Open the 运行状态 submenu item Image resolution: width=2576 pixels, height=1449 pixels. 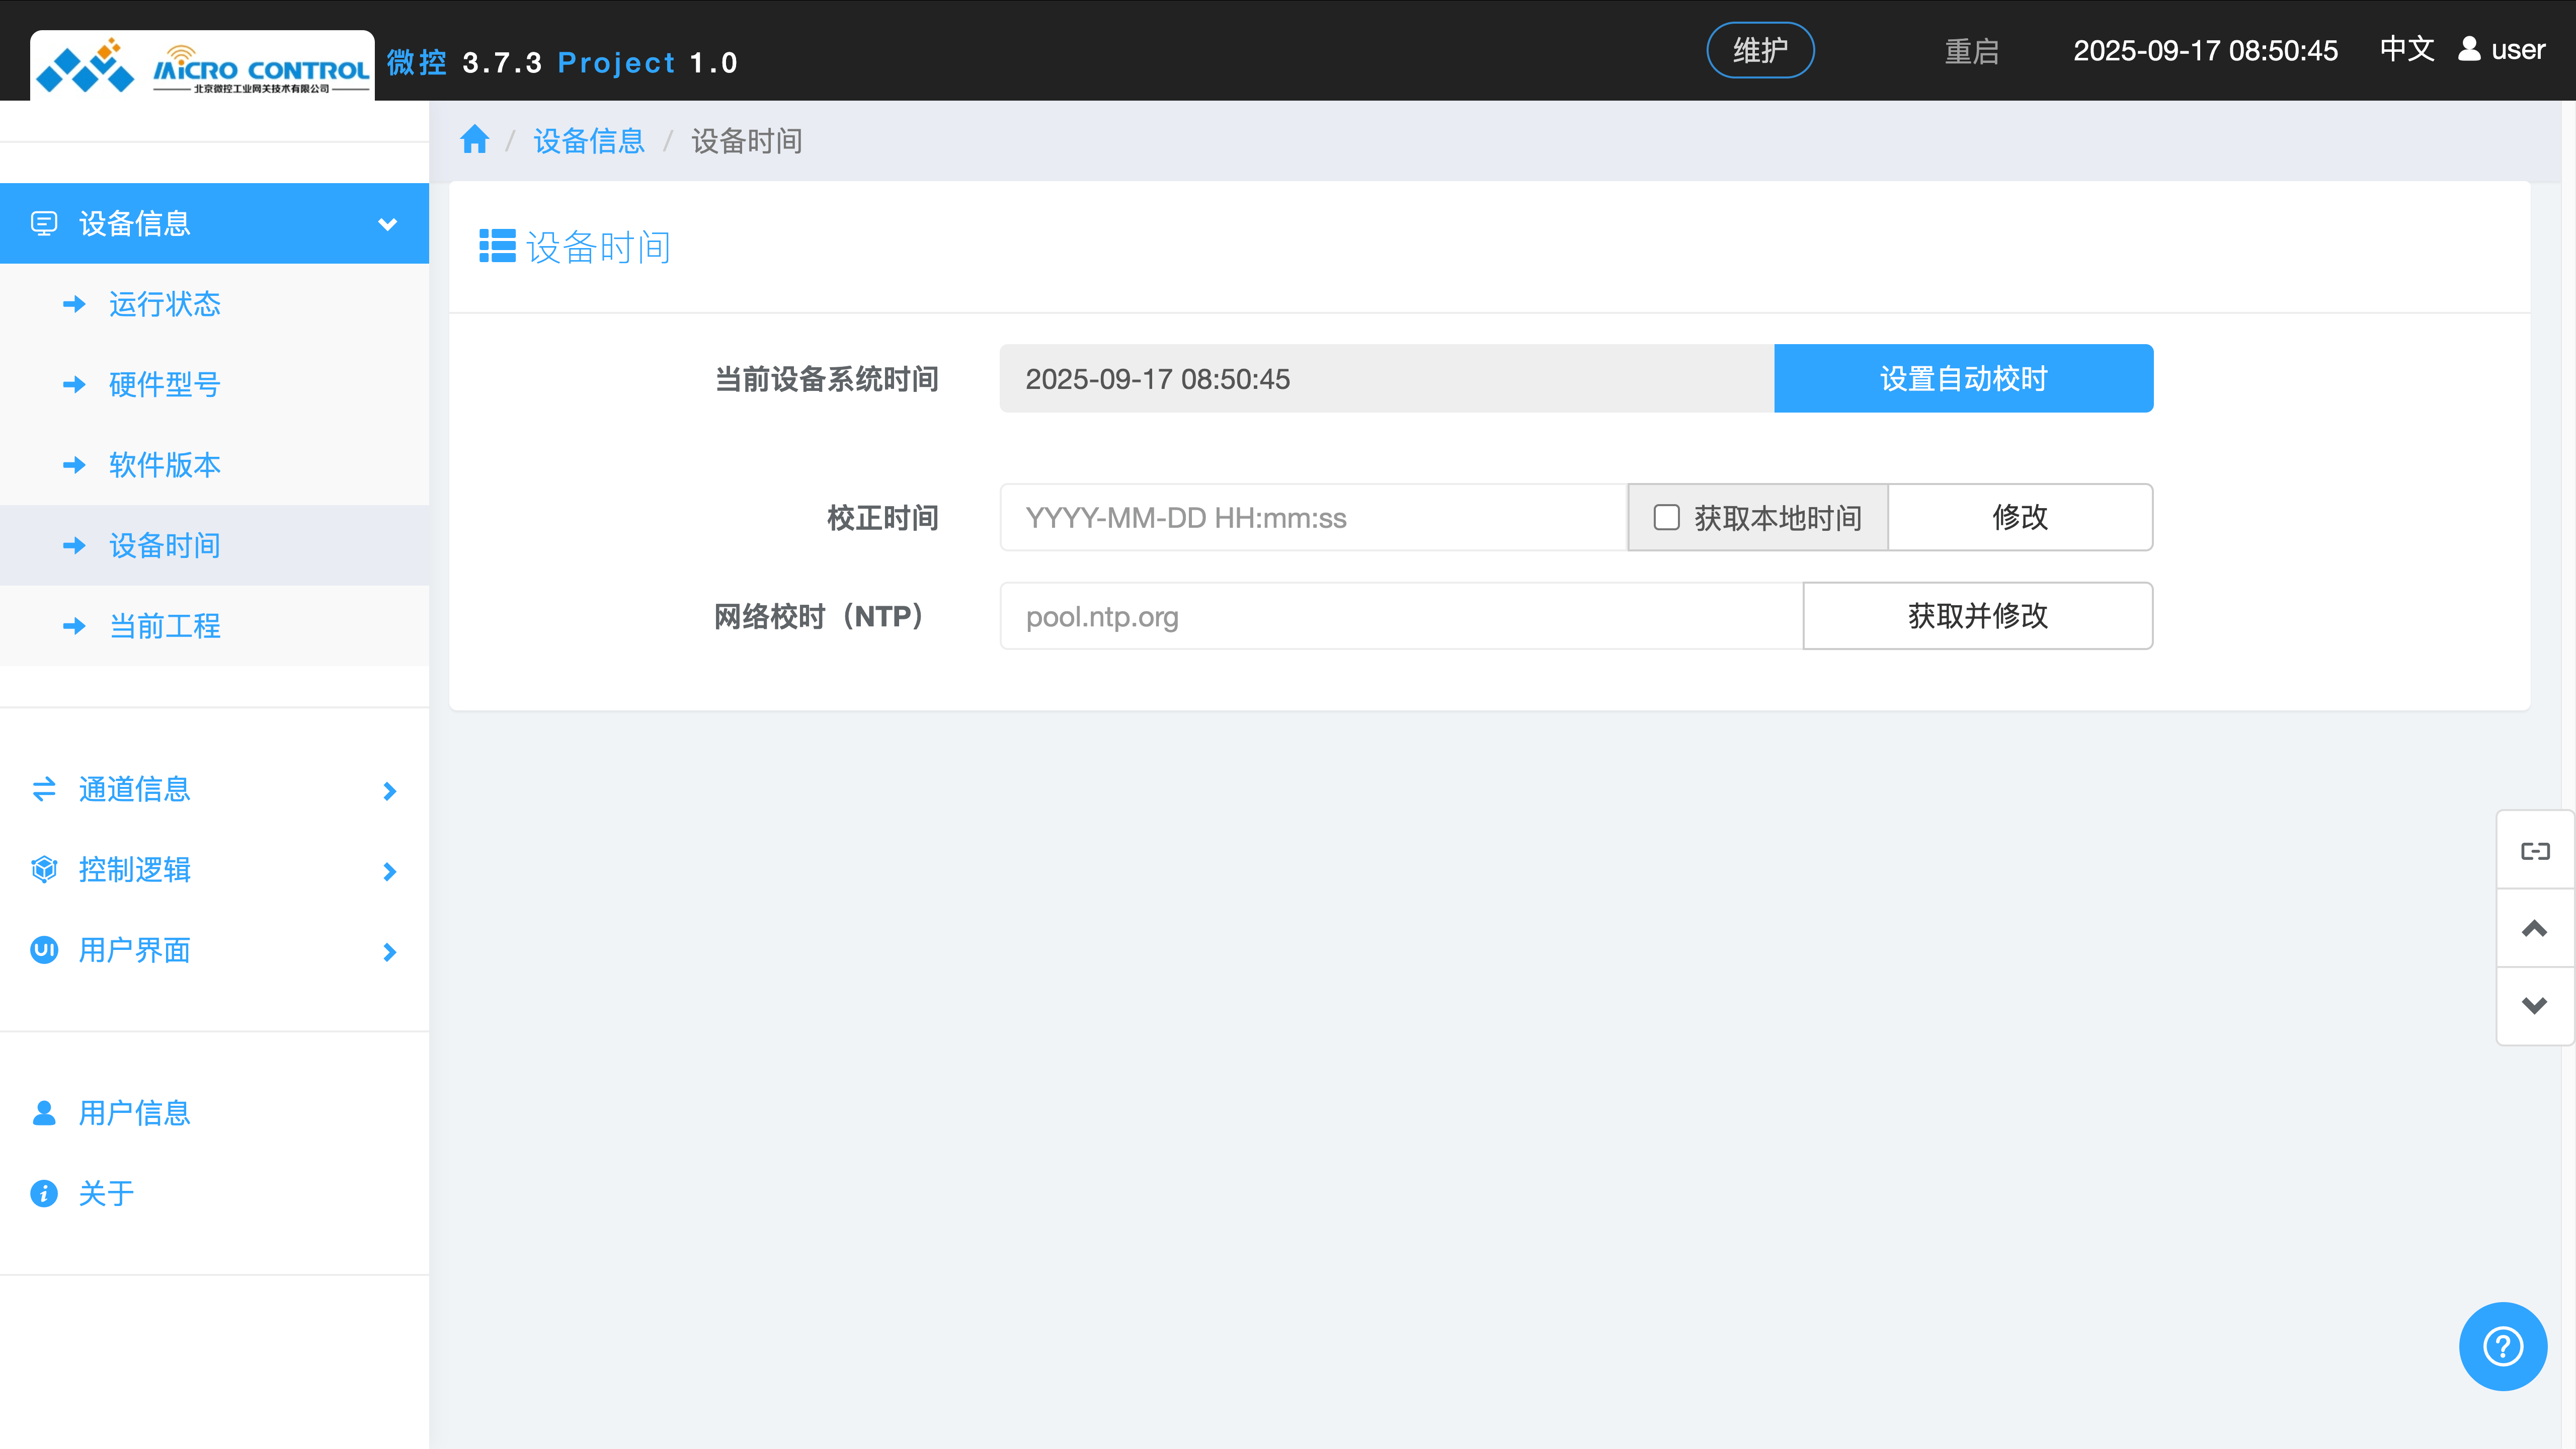coord(164,304)
